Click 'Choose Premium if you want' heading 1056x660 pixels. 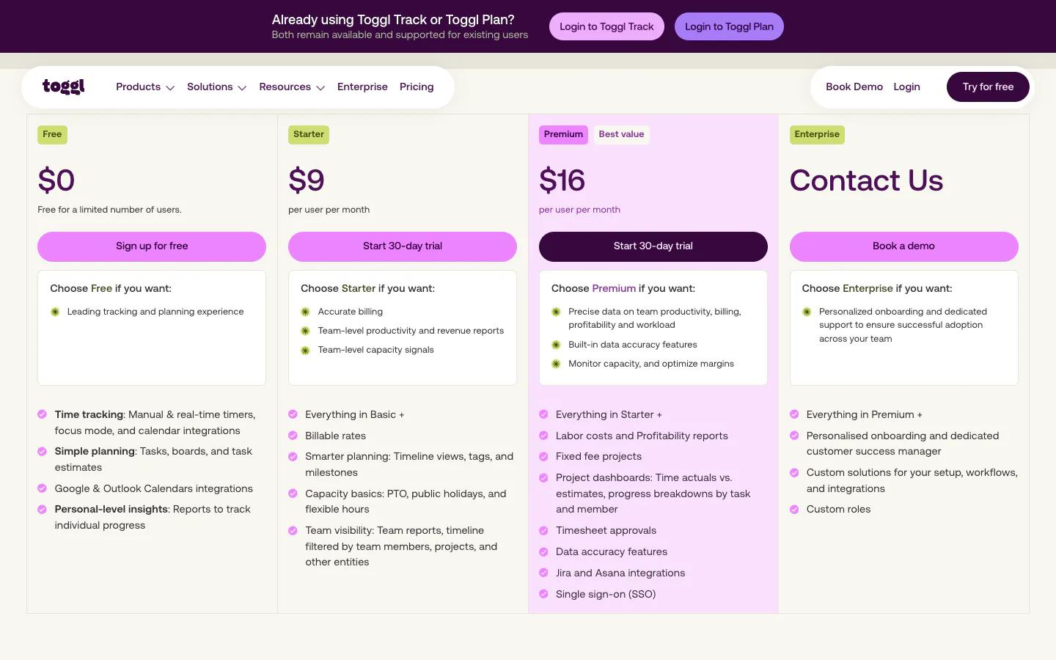click(623, 288)
